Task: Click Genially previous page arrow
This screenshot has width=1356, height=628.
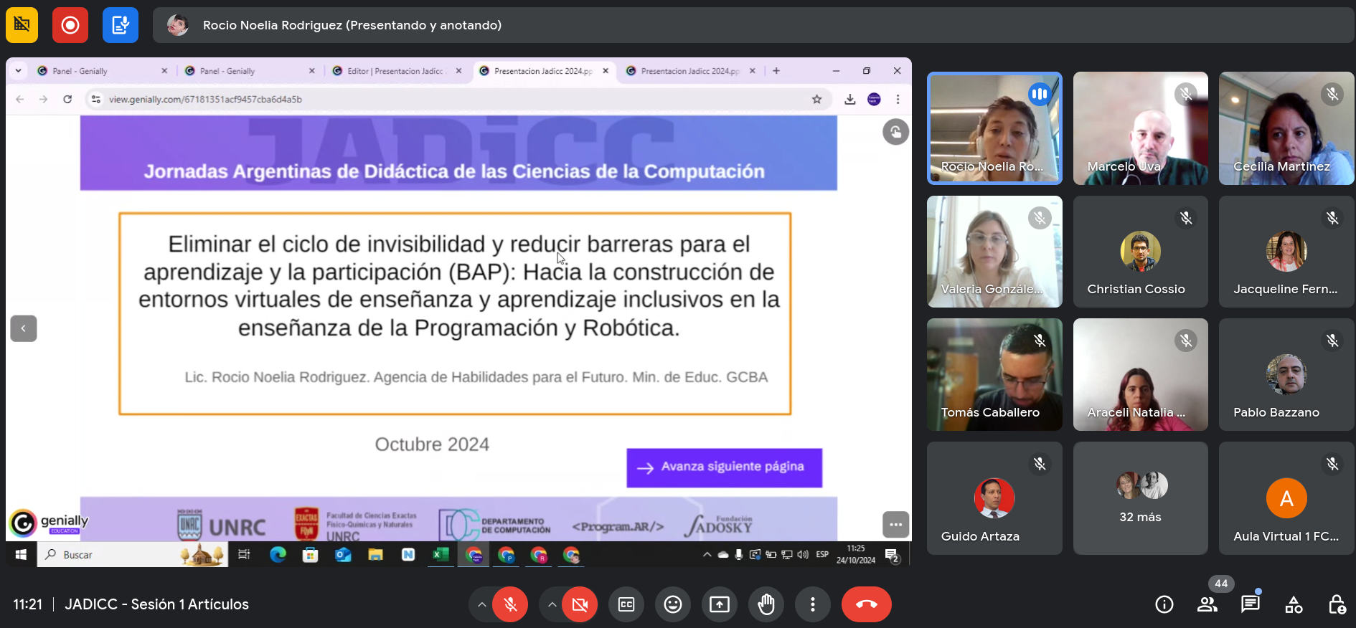Action: tap(24, 328)
